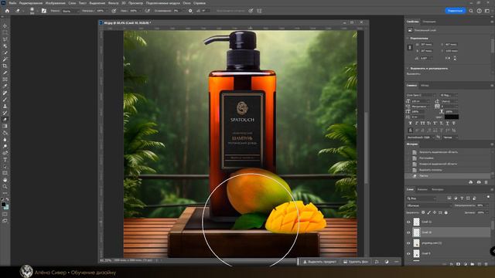Open the Окно menu
Screen dimensions: 495x278
[x=187, y=3]
